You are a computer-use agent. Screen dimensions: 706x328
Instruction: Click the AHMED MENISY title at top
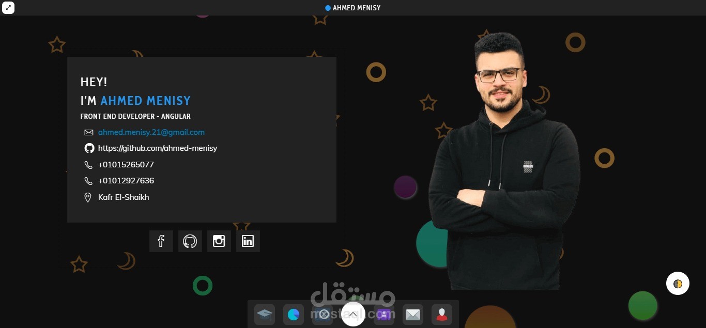[357, 8]
